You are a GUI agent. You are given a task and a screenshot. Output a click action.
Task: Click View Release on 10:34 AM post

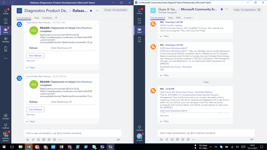click(x=35, y=110)
